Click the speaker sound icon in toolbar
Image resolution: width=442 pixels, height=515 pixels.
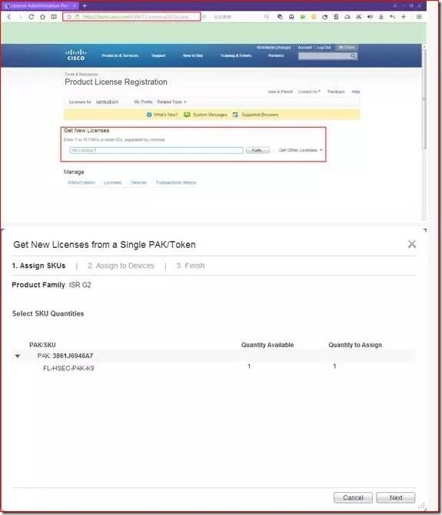(370, 16)
